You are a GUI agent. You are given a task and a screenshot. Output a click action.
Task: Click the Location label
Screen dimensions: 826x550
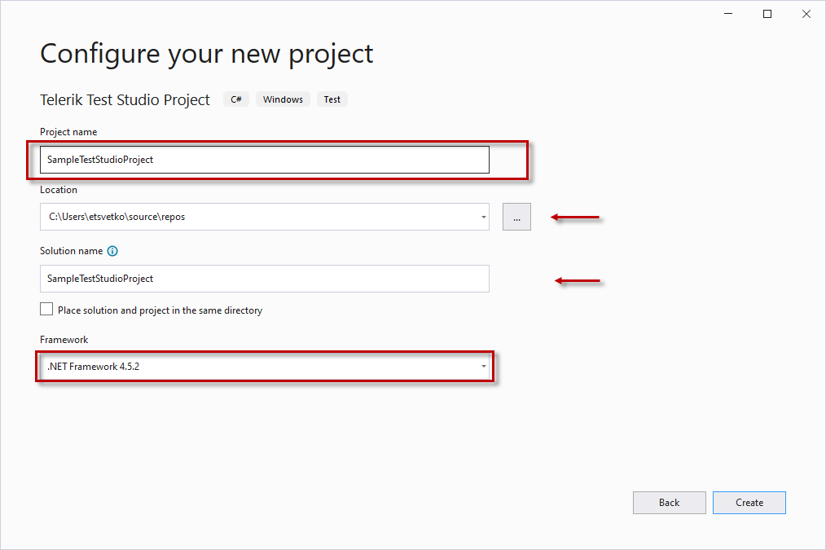[59, 190]
